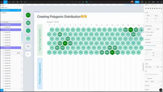Add a fill with plus icon
This screenshot has width=163, height=92.
pos(161,71)
